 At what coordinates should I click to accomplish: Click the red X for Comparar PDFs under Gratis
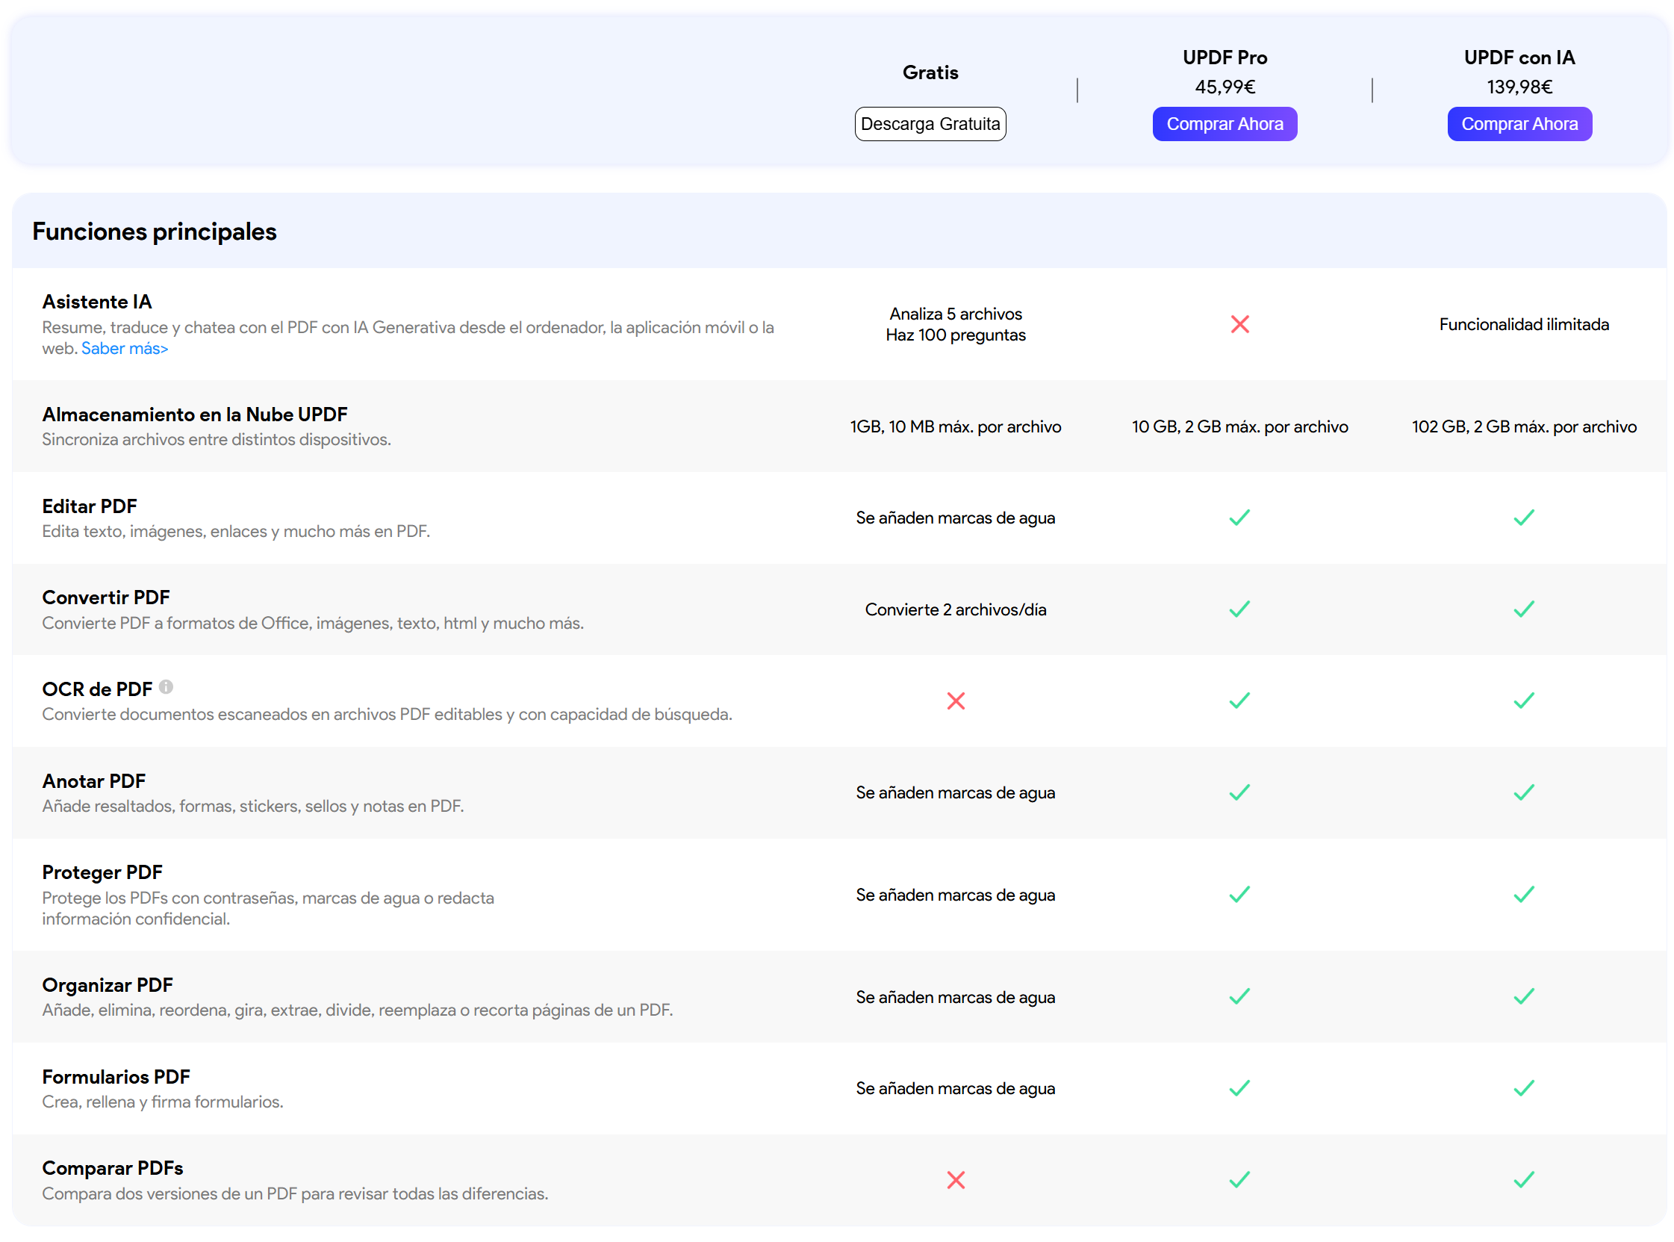point(956,1179)
